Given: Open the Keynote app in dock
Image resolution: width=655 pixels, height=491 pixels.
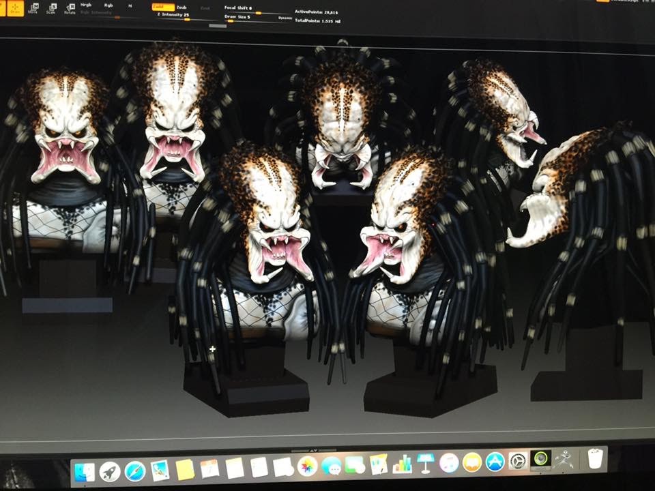Looking at the screenshot, I should point(425,464).
